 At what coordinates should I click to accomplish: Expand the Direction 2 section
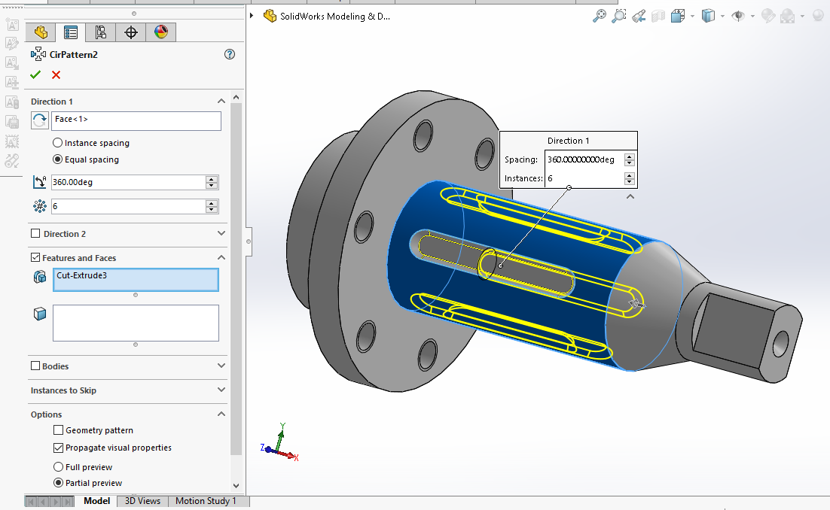point(221,234)
